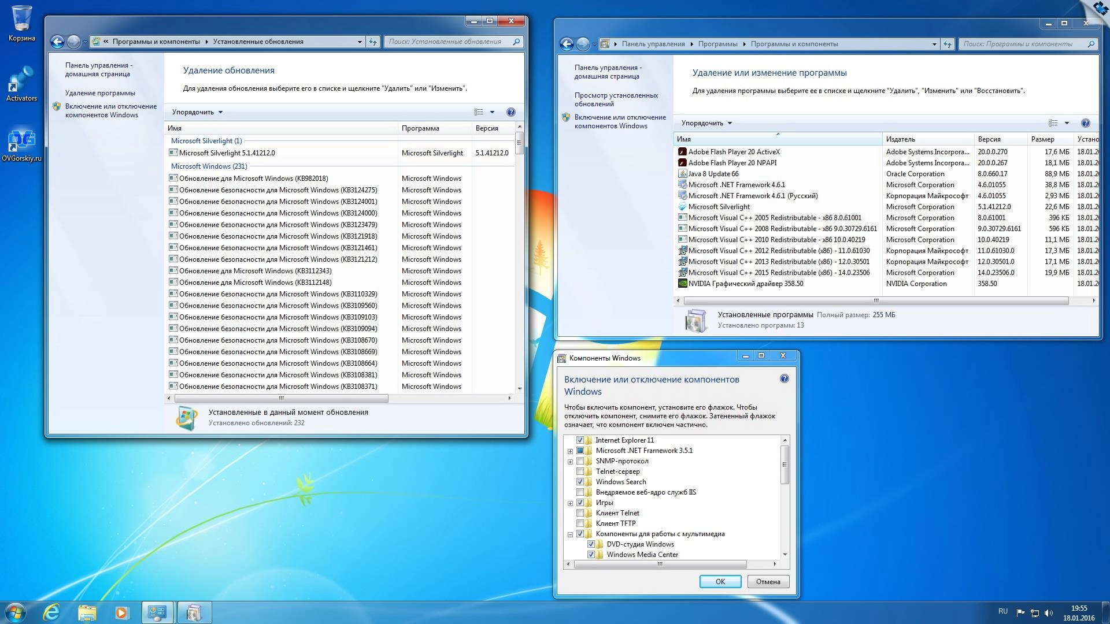Go to Панель управления home in Programs window

(608, 72)
